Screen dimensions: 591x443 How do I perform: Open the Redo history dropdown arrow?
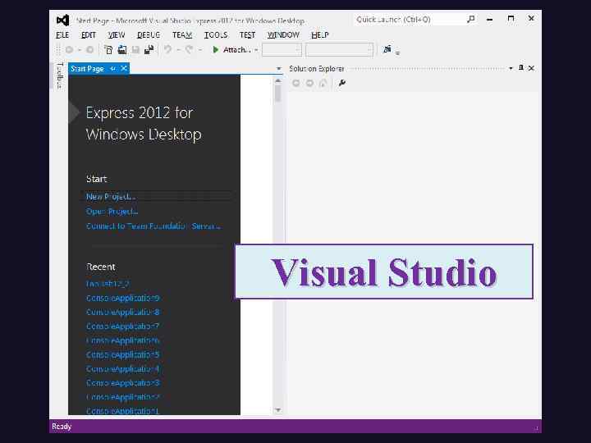coord(200,50)
